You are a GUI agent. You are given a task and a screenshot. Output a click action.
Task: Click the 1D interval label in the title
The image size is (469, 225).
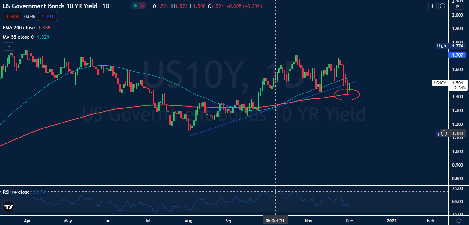(105, 6)
